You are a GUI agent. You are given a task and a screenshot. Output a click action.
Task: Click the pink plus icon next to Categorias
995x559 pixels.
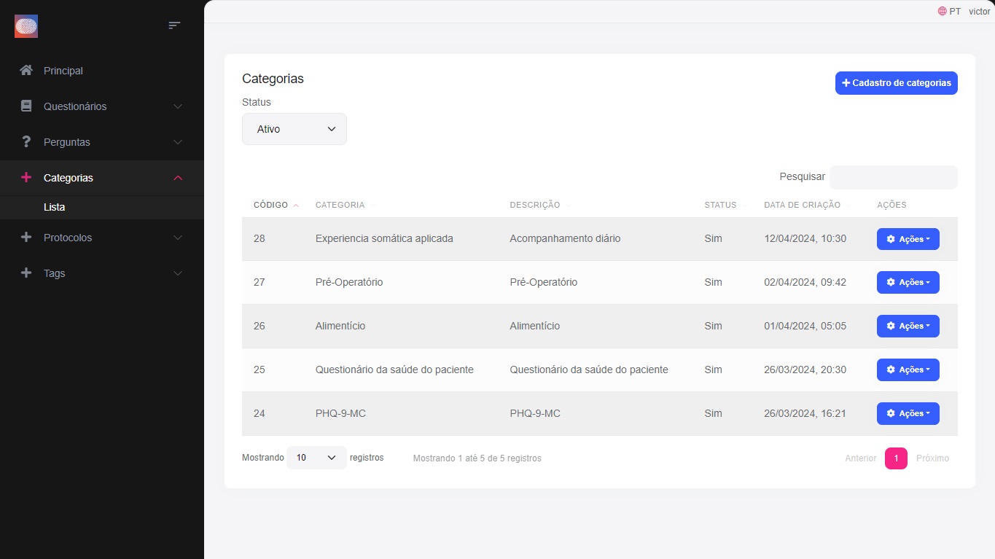pyautogui.click(x=26, y=177)
